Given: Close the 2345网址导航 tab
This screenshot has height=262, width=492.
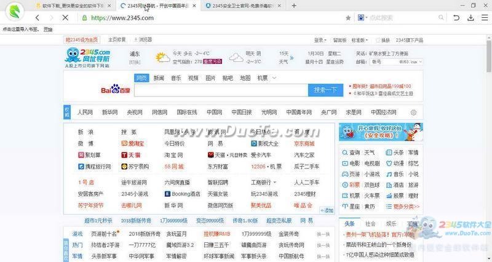Looking at the screenshot, I should click(x=194, y=6).
